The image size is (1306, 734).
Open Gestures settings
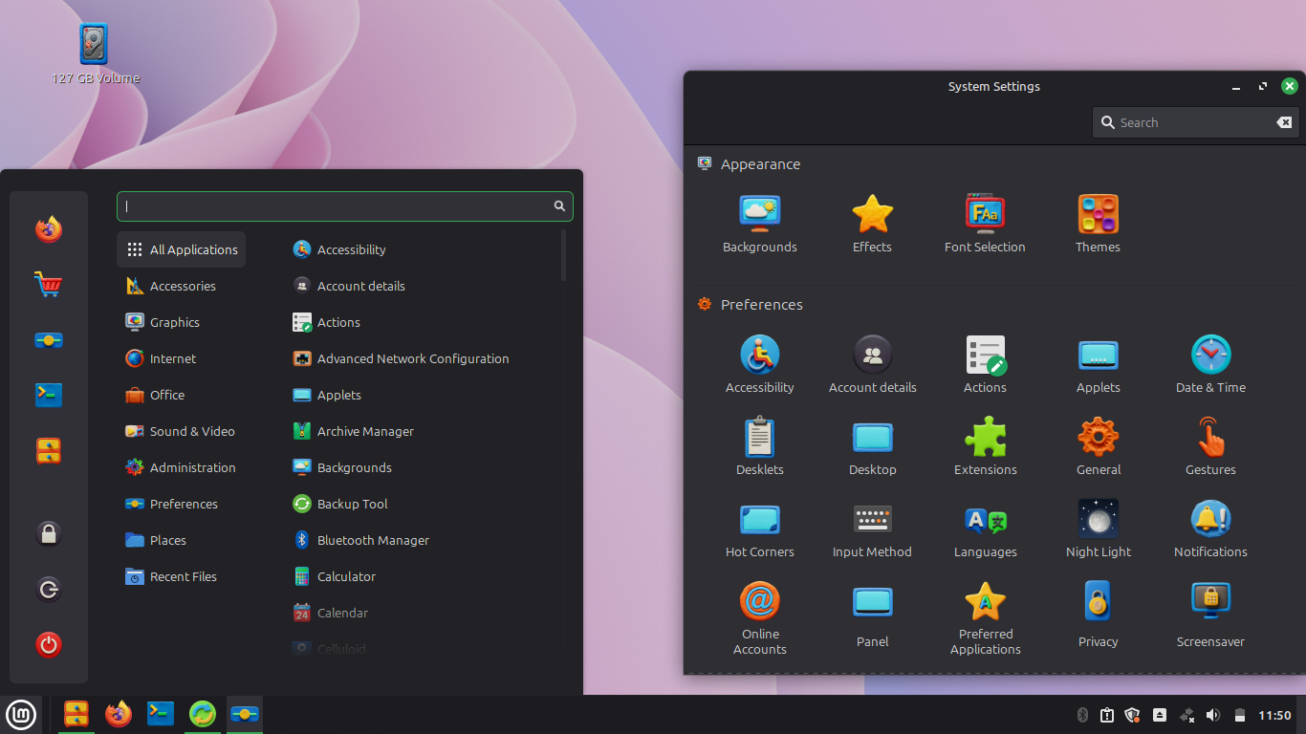click(1210, 447)
